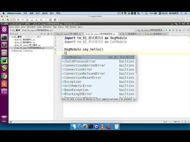Launch Google Chrome from the Ubuntu launcher

point(4,77)
